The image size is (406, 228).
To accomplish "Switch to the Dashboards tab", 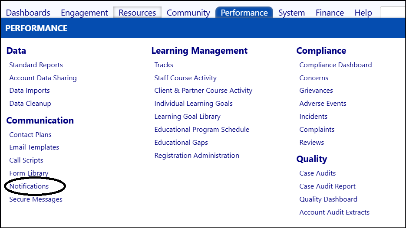I will click(x=28, y=13).
